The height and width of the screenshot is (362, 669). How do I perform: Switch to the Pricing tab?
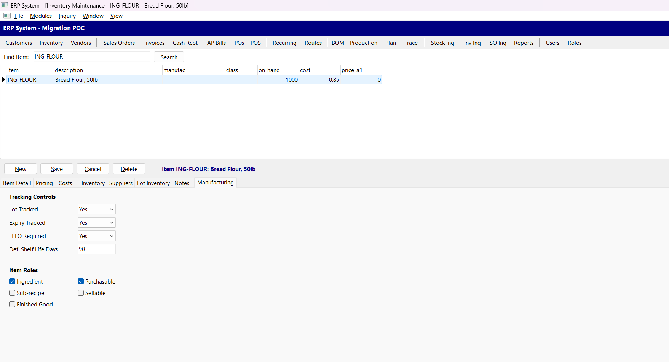coord(44,183)
